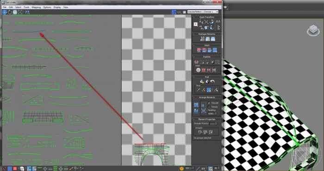This screenshot has height=171, width=324.
Task: Toggle the Rescale checkbox
Action: (209, 103)
